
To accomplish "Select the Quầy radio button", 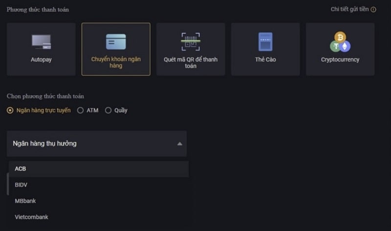I will click(x=108, y=110).
